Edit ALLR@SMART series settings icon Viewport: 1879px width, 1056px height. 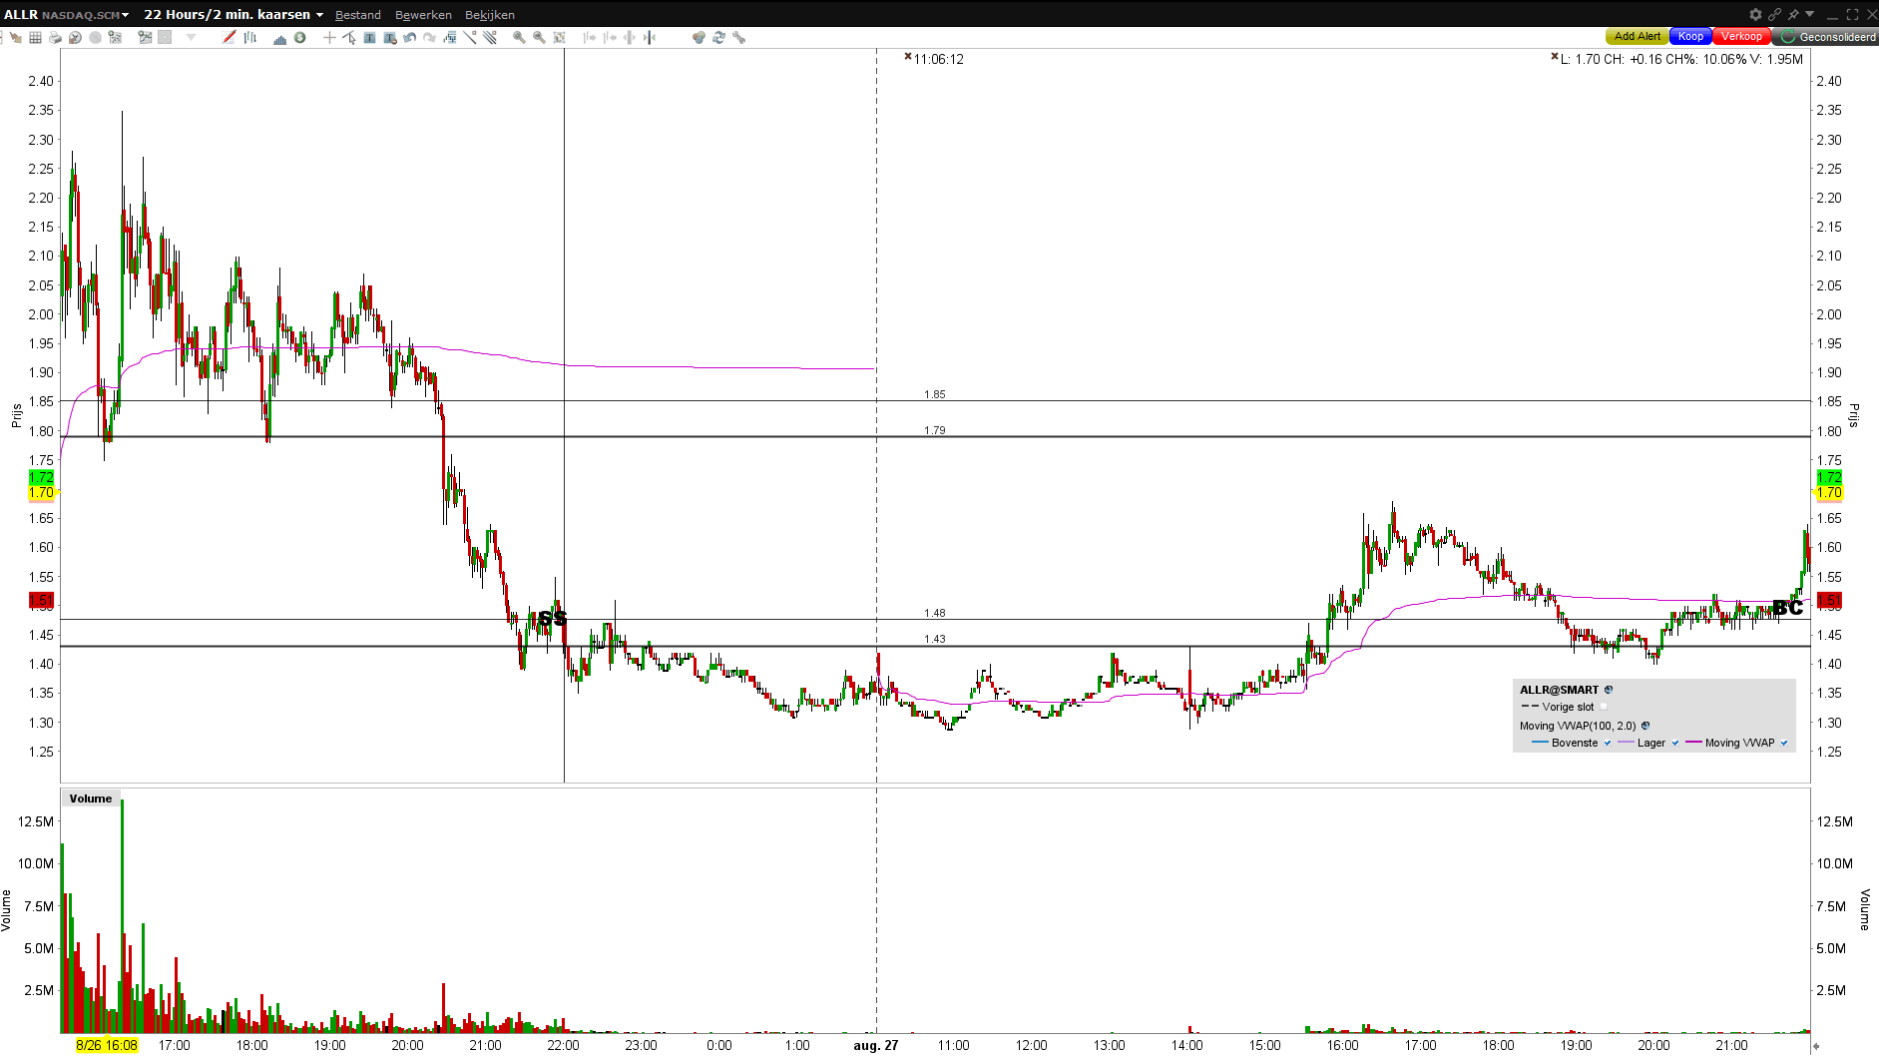(x=1609, y=690)
